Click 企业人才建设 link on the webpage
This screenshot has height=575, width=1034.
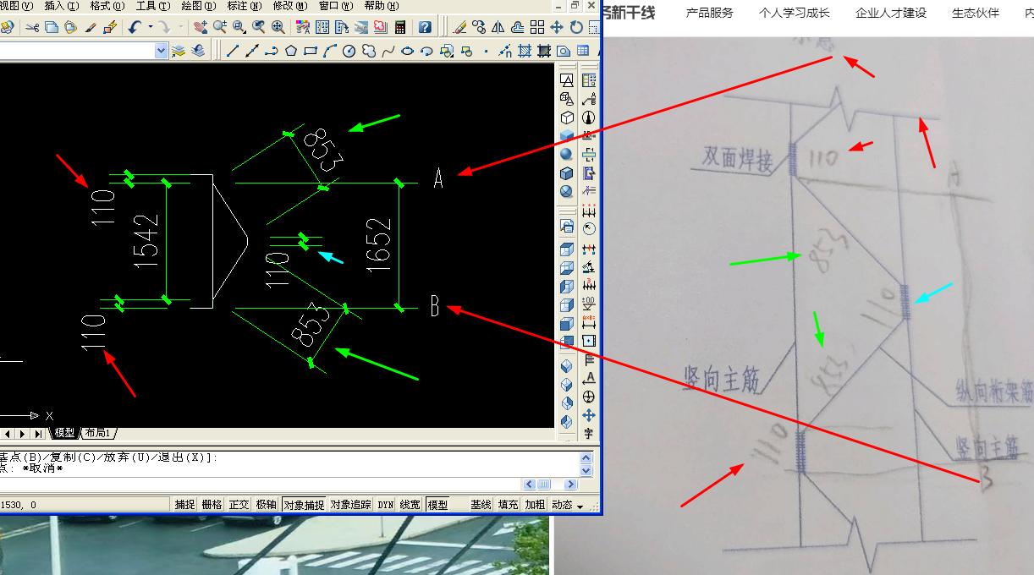pos(891,13)
